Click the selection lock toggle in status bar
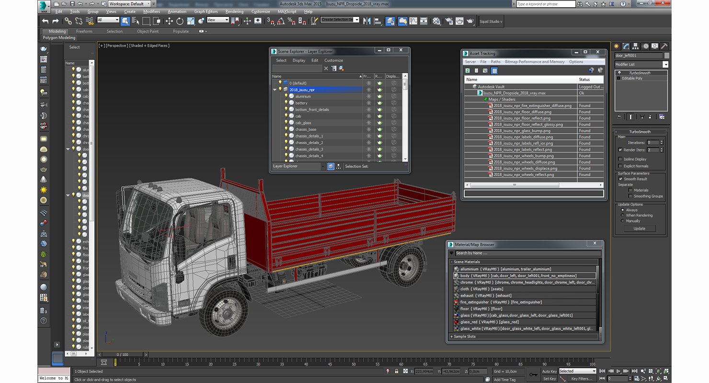 point(397,371)
